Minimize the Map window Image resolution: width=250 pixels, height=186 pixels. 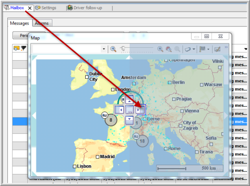pos(197,37)
